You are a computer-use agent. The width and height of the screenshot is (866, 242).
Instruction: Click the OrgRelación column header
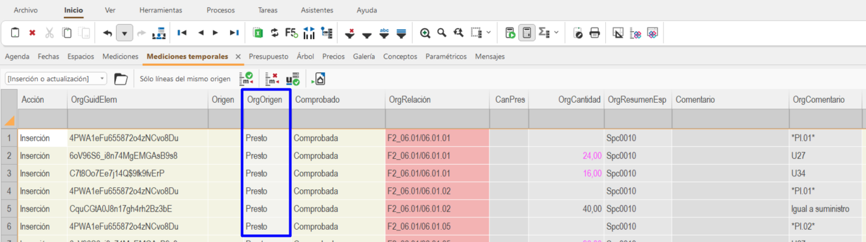click(437, 100)
